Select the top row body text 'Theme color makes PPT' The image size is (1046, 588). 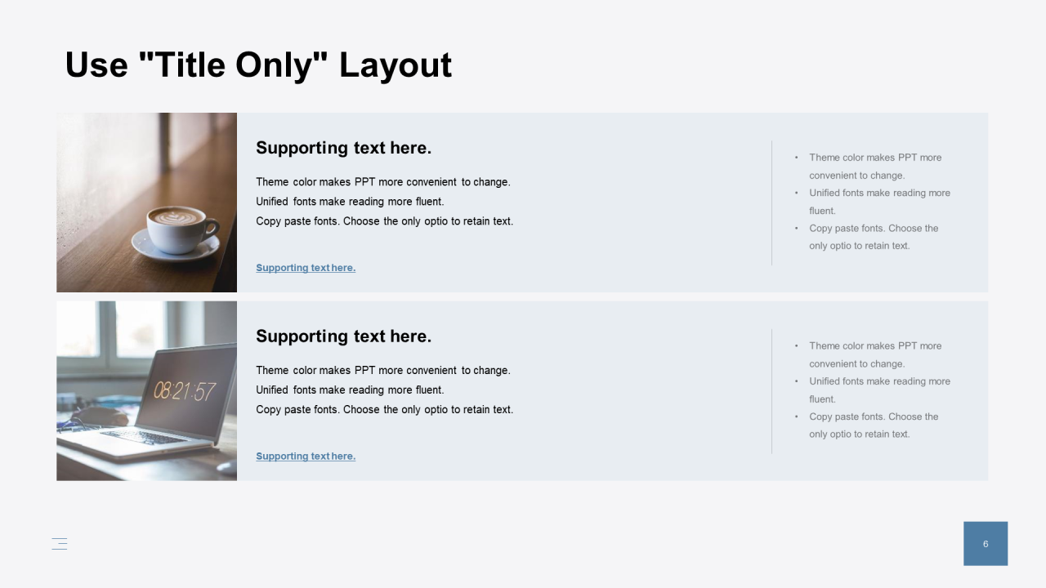pos(315,182)
